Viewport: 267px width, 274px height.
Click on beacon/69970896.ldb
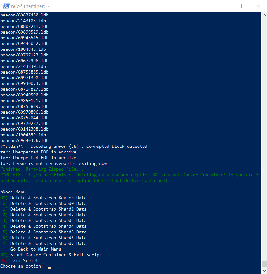tap(24, 112)
